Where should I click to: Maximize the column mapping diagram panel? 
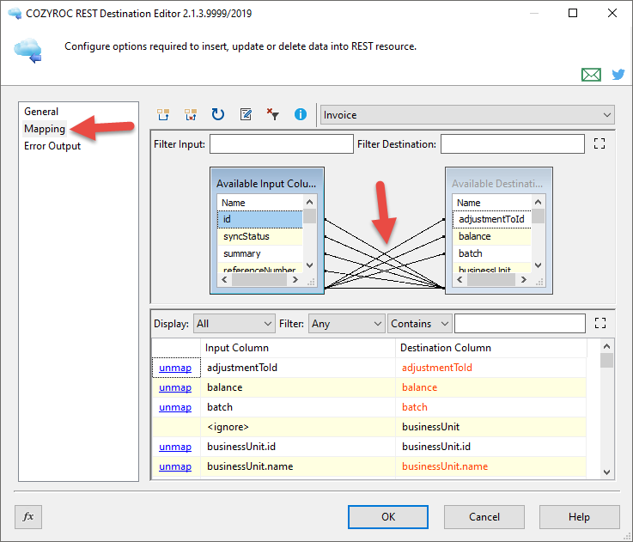tap(600, 143)
